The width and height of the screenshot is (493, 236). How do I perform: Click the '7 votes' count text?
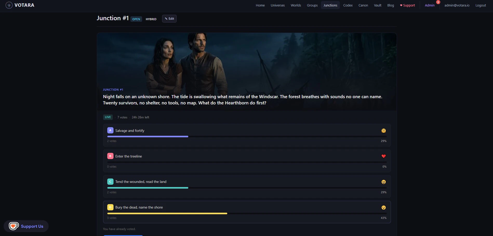coord(122,117)
